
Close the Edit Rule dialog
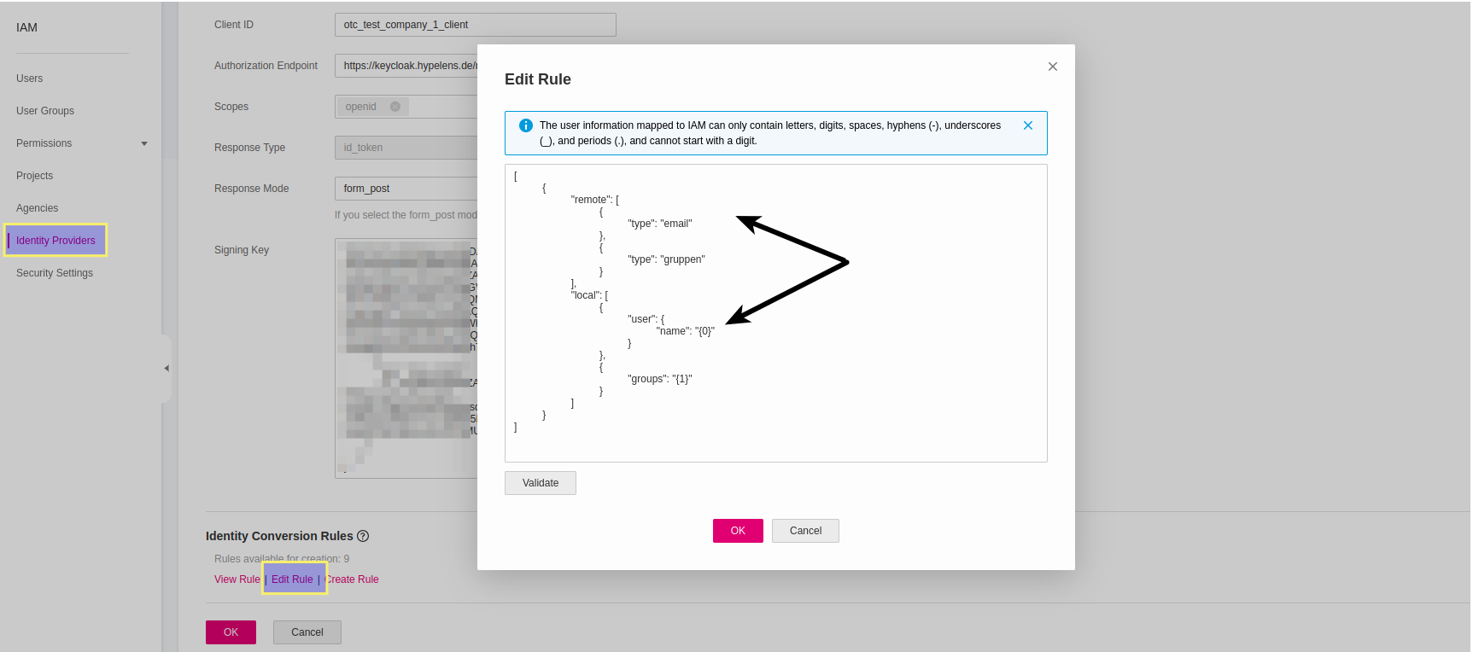click(x=1052, y=67)
